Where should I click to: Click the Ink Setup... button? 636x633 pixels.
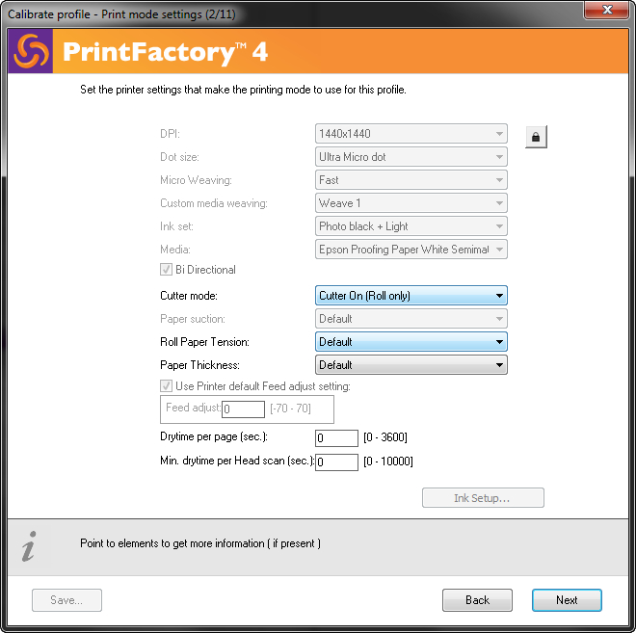[x=483, y=498]
